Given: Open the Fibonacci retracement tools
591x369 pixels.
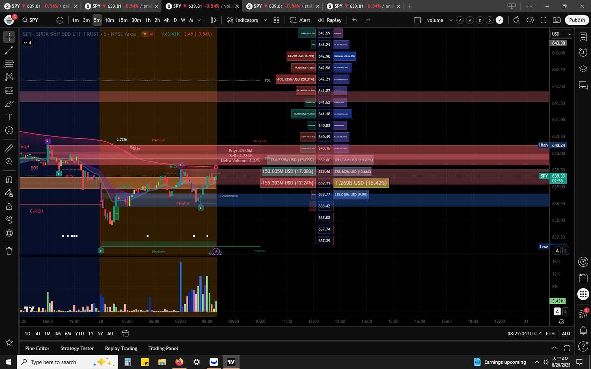Looking at the screenshot, I should pos(9,64).
